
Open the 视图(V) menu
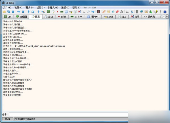[18, 8]
